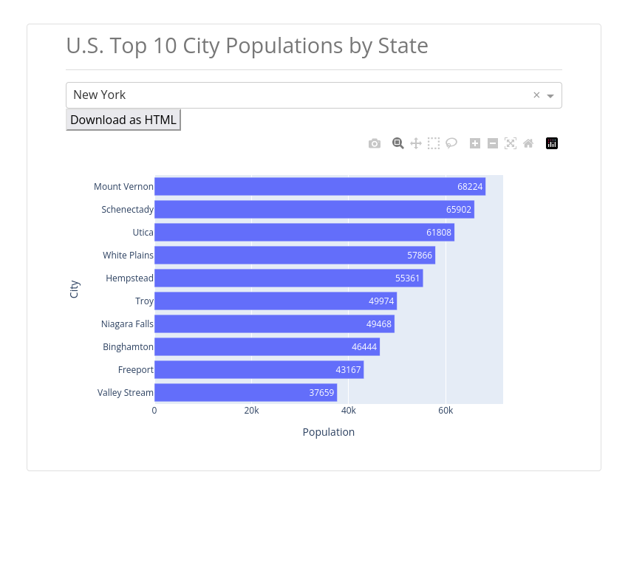Click the Troy population bar
Viewport: 628px width, 565px height.
276,301
